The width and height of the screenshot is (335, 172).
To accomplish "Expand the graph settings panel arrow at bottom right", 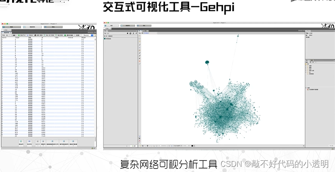I will pos(304,146).
